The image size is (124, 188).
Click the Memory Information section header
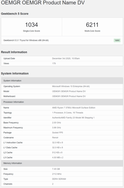62,163
